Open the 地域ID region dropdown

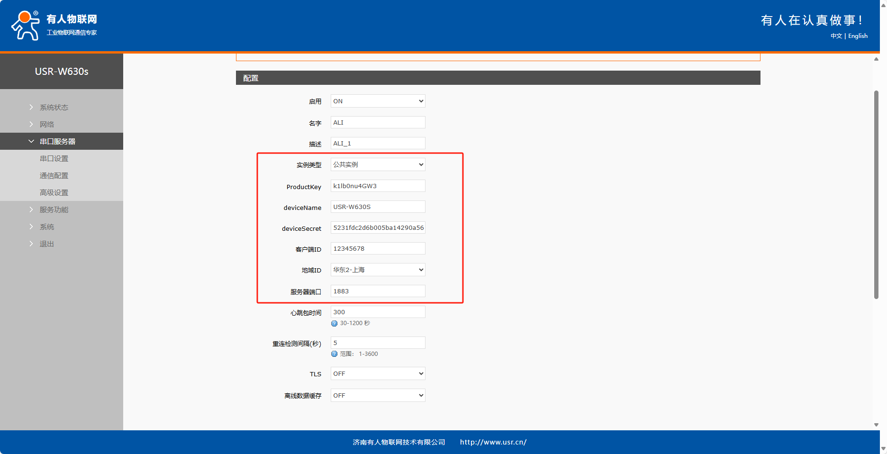coord(378,270)
